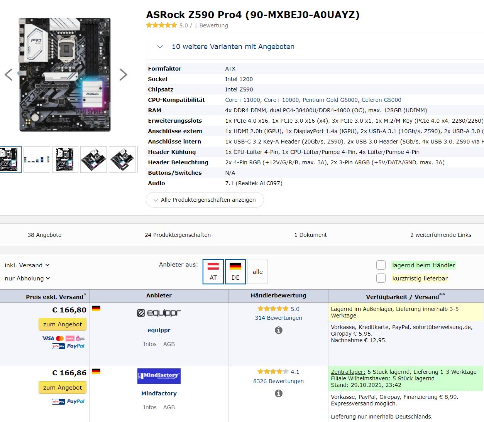The height and width of the screenshot is (422, 484).
Task: Click the Mindfactory shop logo
Action: point(159,376)
